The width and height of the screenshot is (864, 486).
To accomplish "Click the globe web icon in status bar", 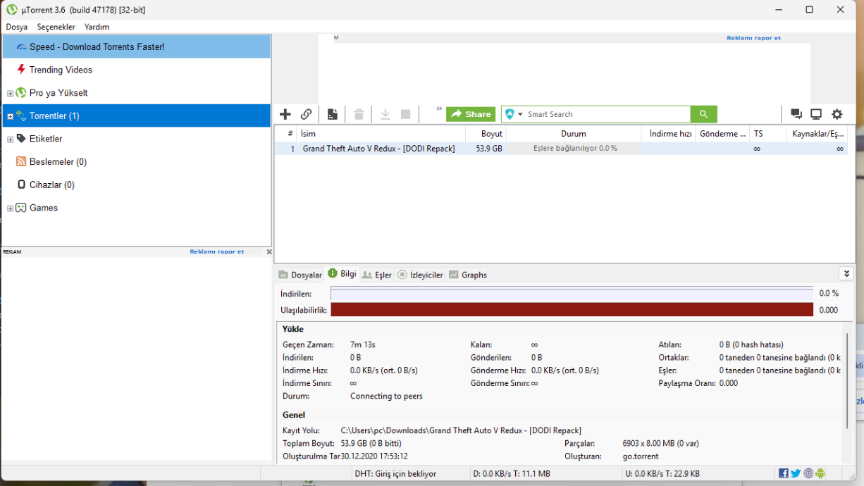I will [808, 473].
